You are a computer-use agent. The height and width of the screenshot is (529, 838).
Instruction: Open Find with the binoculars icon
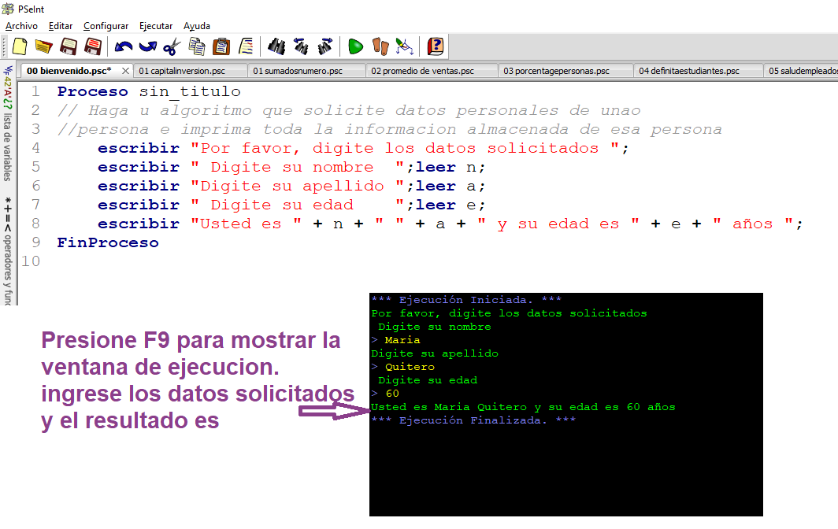coord(276,46)
